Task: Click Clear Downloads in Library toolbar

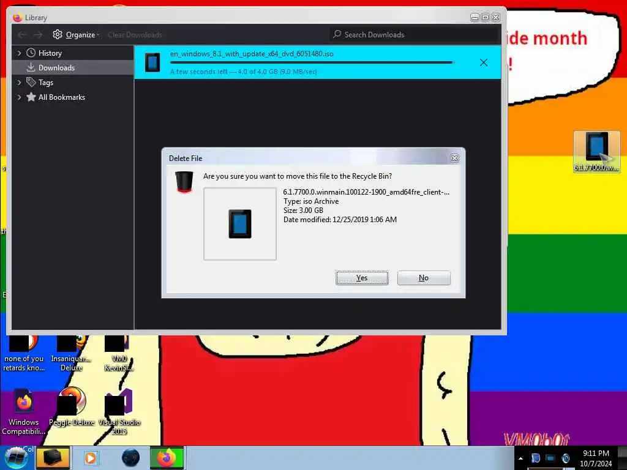Action: point(135,35)
